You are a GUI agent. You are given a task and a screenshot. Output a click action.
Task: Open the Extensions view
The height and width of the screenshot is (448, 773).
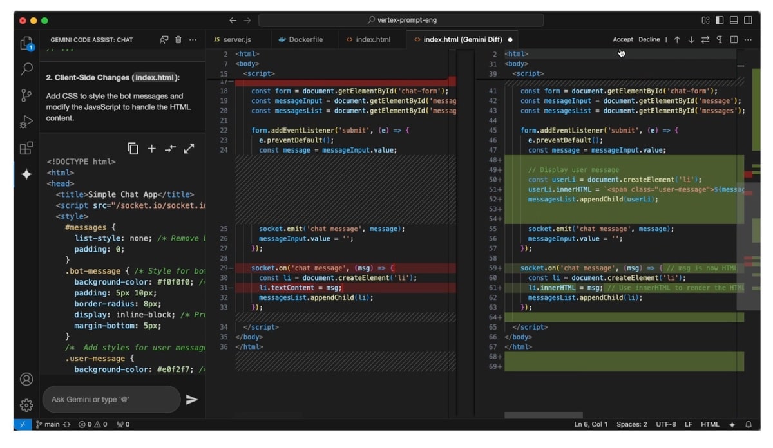click(26, 148)
